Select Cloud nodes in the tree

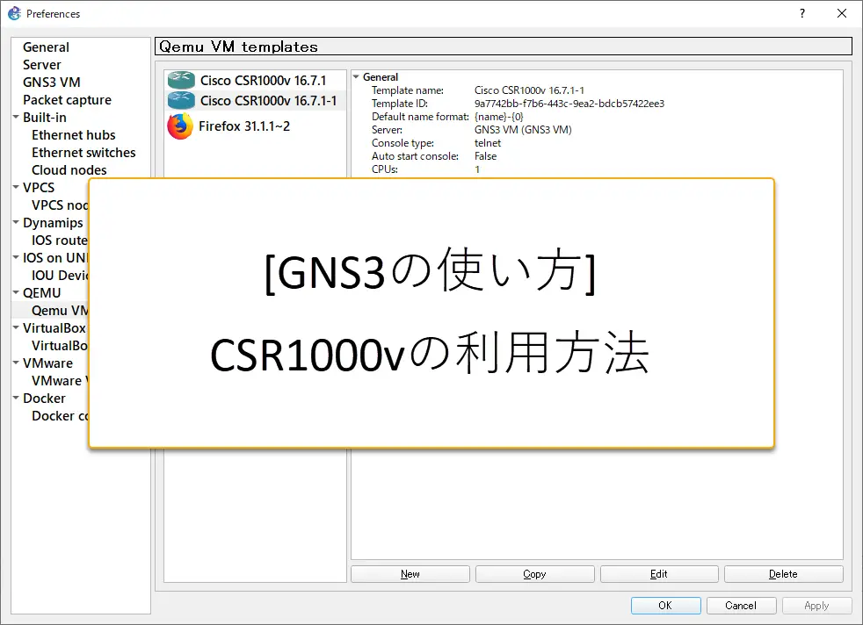point(69,170)
